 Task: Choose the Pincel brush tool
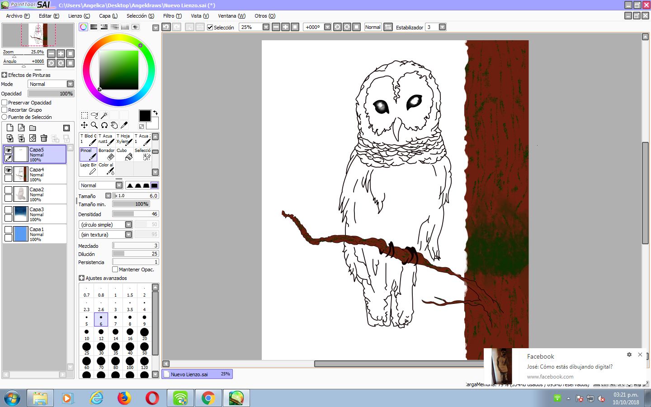click(88, 154)
